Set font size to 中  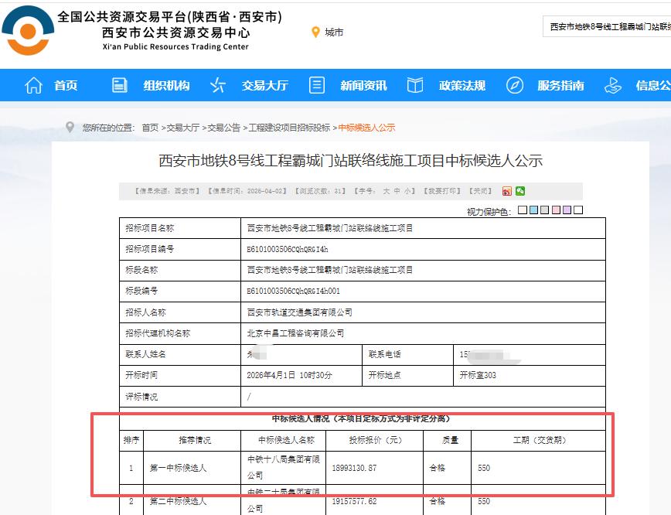[x=397, y=191]
